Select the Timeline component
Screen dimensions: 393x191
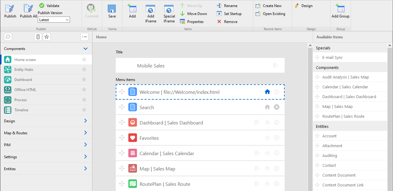(x=21, y=110)
